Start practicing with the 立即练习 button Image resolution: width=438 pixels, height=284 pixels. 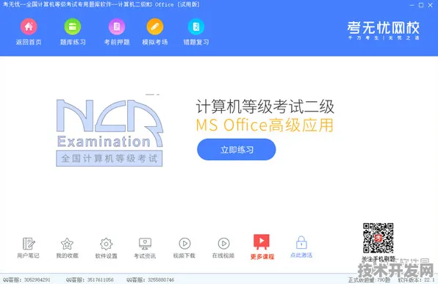click(237, 150)
